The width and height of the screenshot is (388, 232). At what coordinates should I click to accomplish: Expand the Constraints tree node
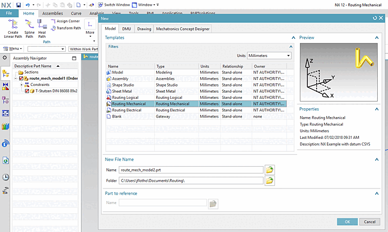21,84
